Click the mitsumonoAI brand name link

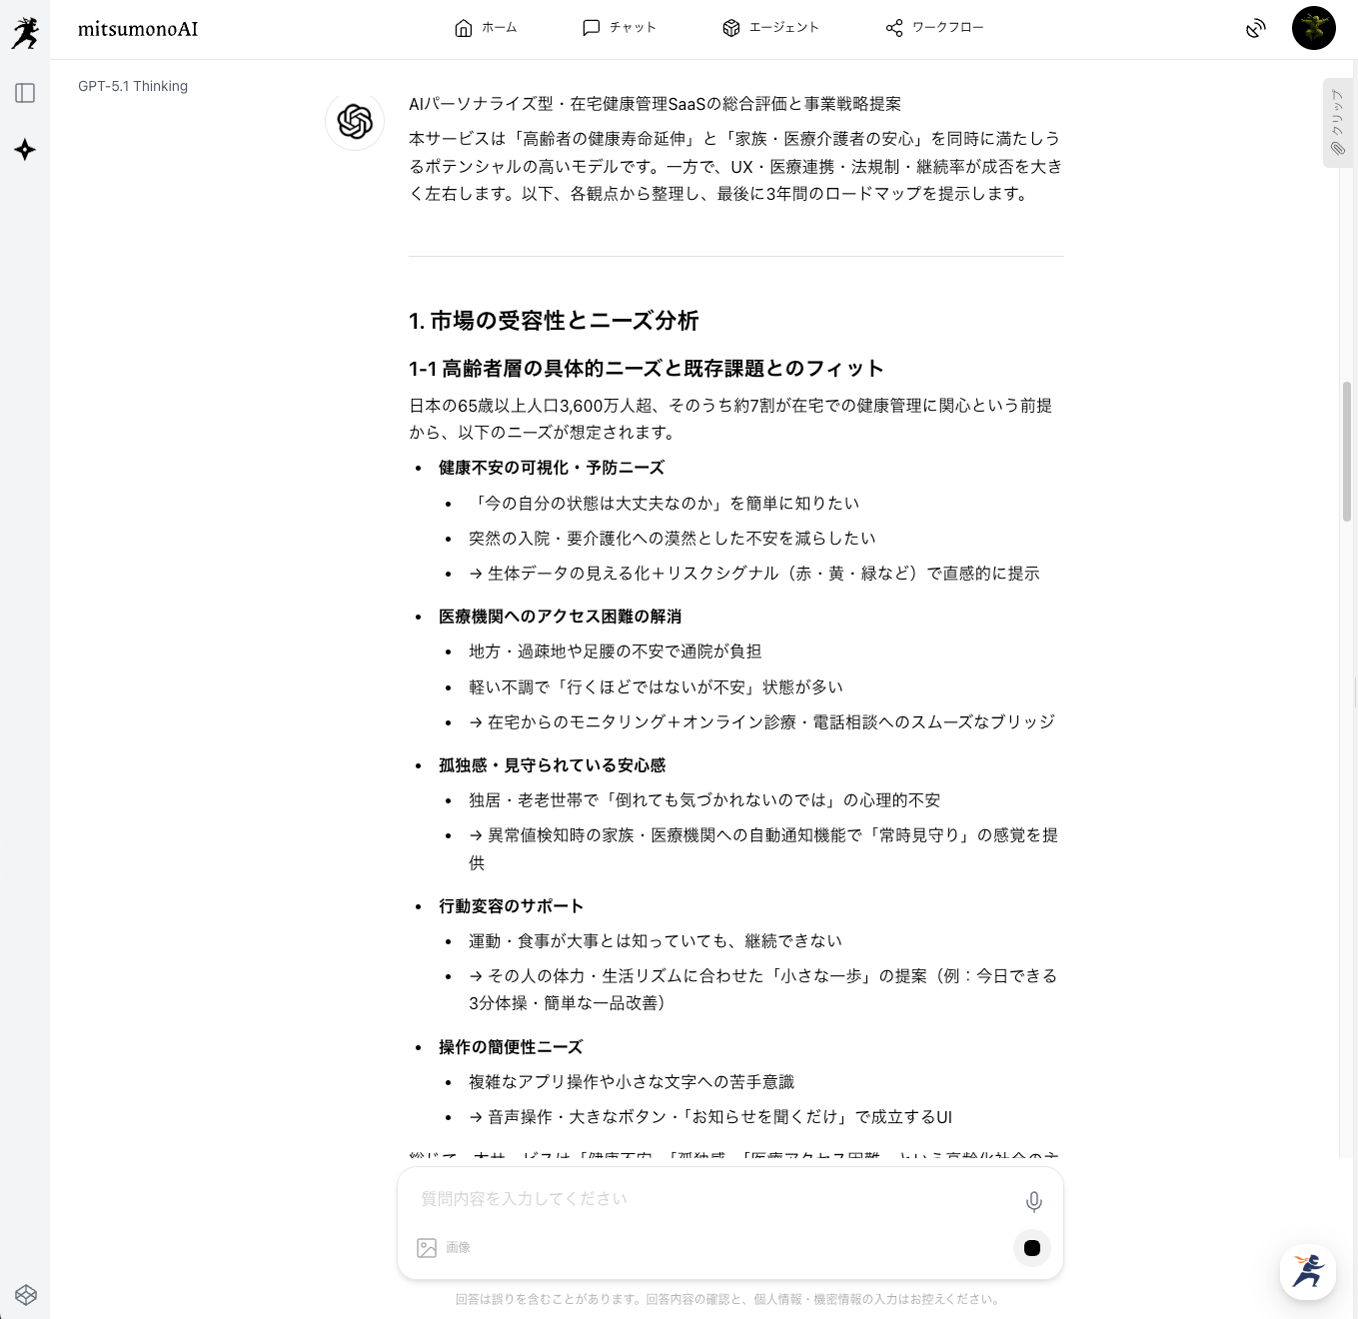138,29
